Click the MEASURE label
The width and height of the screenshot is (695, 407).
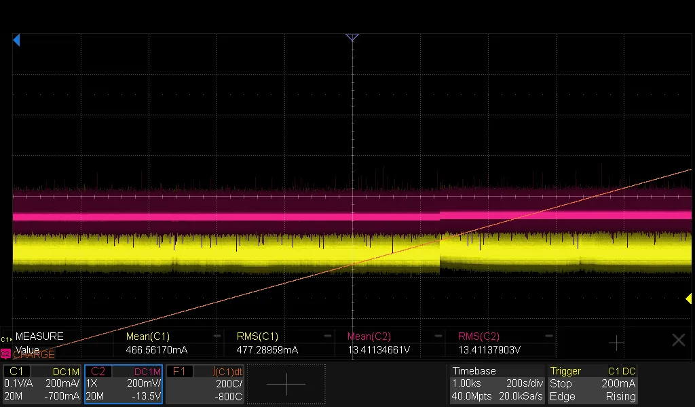pos(39,336)
